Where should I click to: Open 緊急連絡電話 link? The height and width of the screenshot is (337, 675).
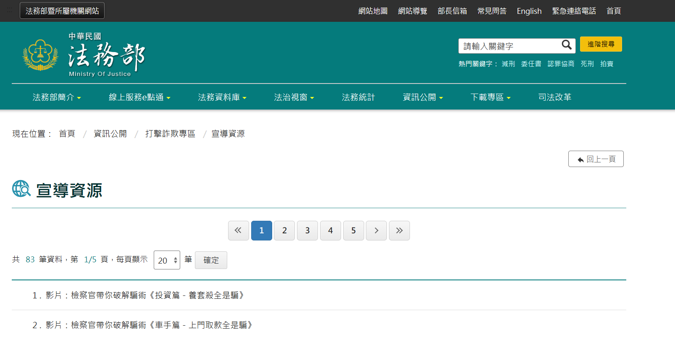click(x=574, y=11)
